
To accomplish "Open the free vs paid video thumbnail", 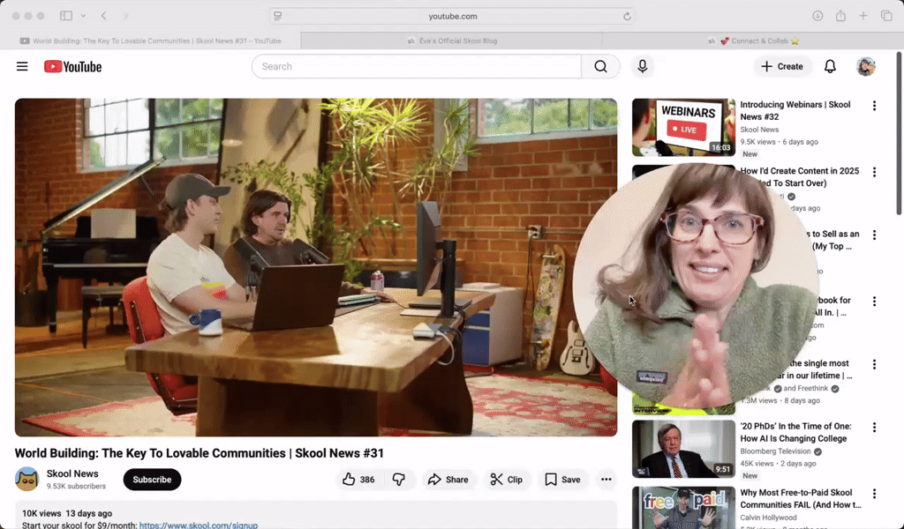I will point(683,508).
